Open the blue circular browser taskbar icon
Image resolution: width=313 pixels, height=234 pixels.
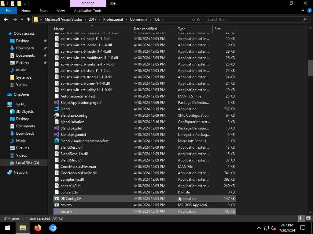click(53, 228)
